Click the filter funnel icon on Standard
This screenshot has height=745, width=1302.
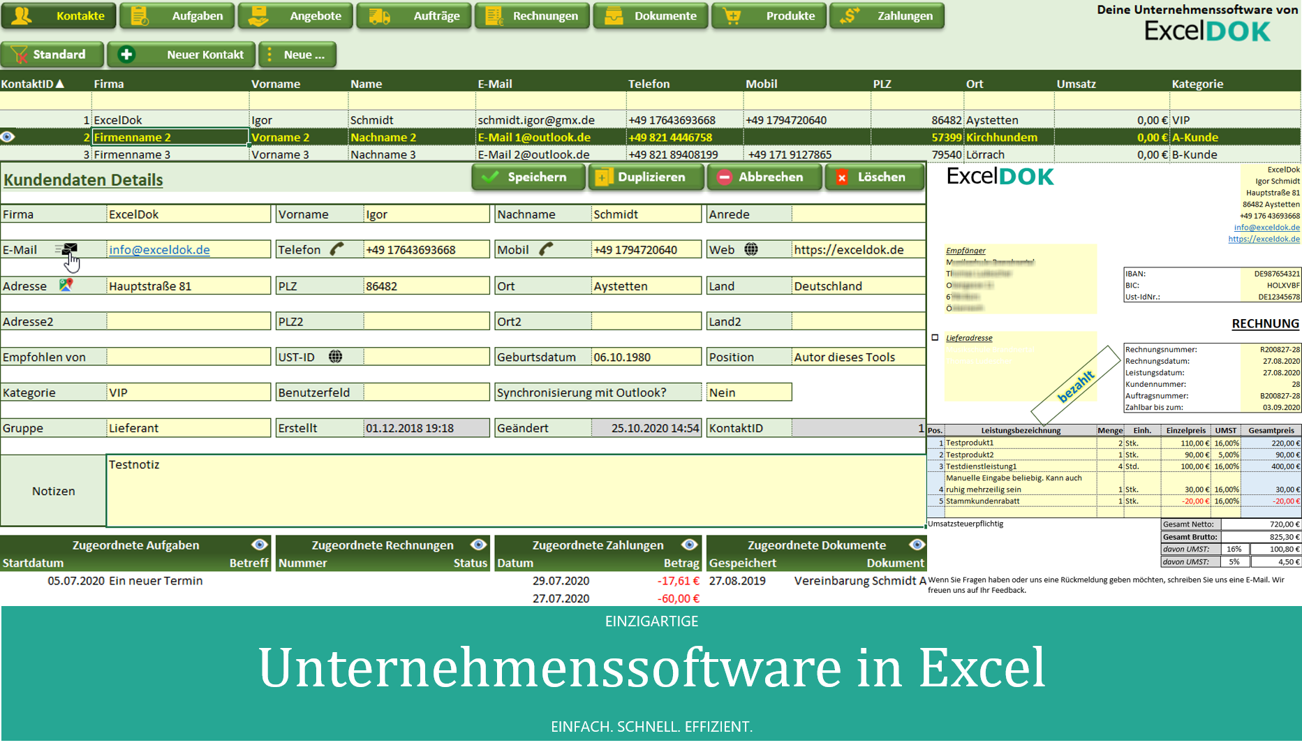click(19, 54)
